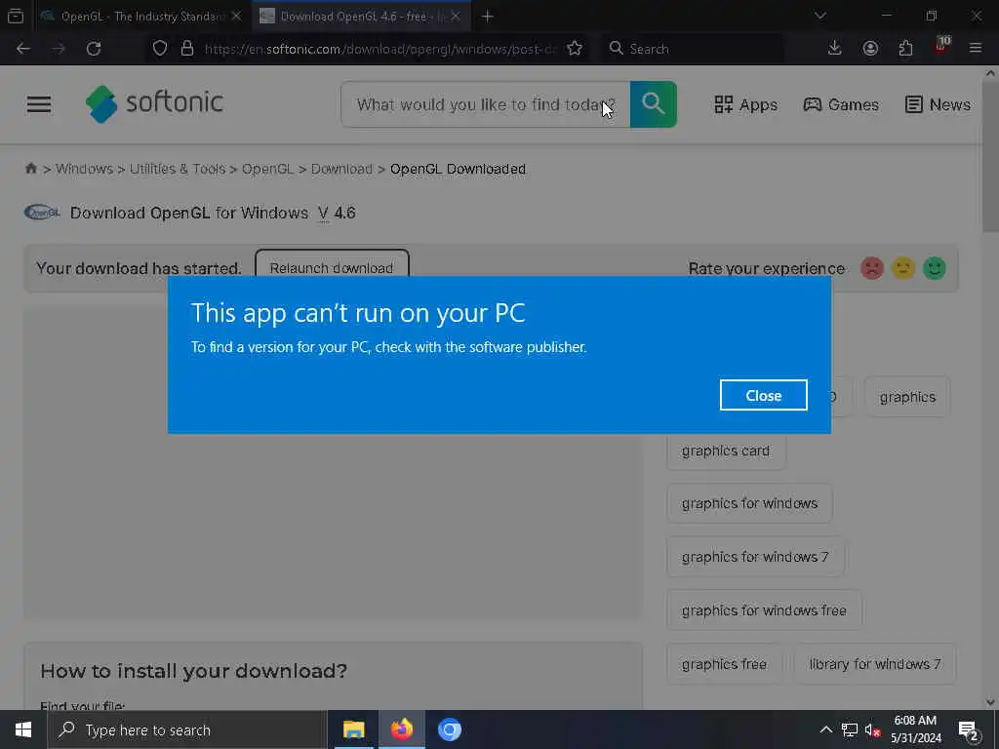Open the Windows Start menu
Image resolution: width=999 pixels, height=749 pixels.
(x=23, y=729)
